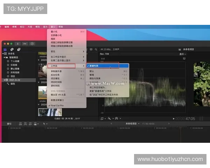This screenshot has width=210, height=168.
Task: Open the 帮助 menu in menu bar
Action: coord(61,27)
